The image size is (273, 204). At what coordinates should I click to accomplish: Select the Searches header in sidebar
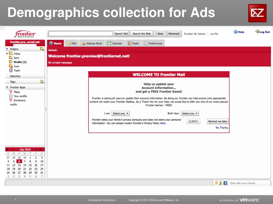tap(15, 76)
